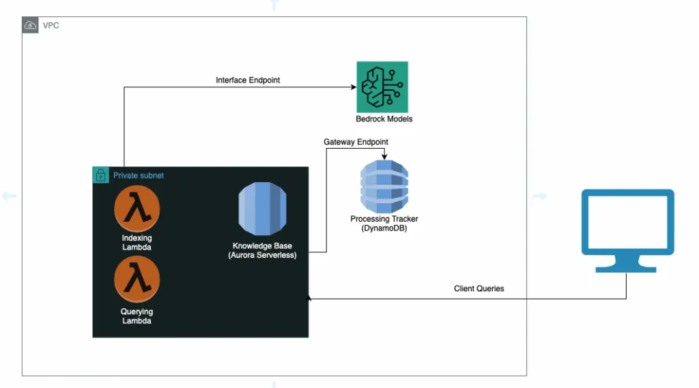Select the Indexing Lambda icon
This screenshot has width=699, height=388.
[x=137, y=209]
